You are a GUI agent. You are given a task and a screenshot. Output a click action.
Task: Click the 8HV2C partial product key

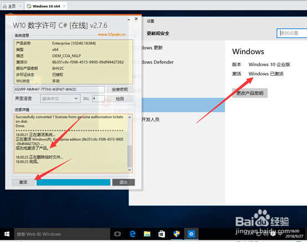pos(58,69)
